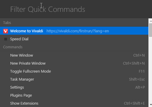The width and height of the screenshot is (152, 107).
Task: Click the Shift+Esc shortcut label
Action: (x=137, y=79)
